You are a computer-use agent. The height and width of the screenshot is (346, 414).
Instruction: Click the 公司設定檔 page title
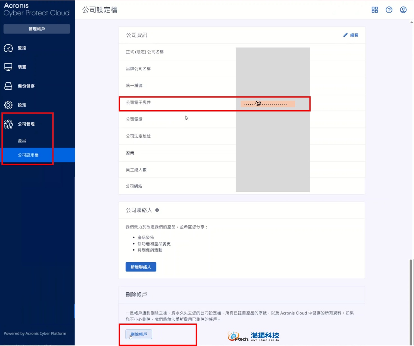coord(100,10)
